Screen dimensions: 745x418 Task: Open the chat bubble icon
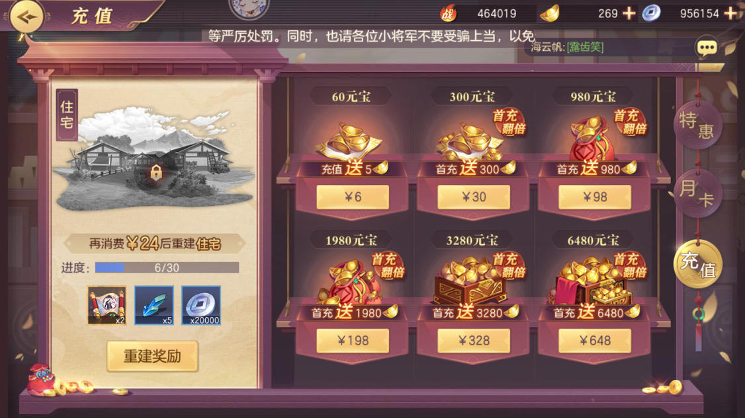pyautogui.click(x=707, y=48)
